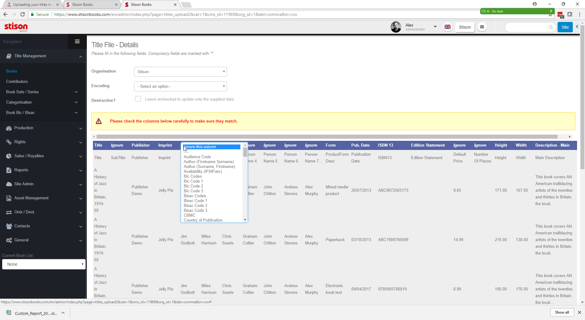The height and width of the screenshot is (320, 585).
Task: Open the Contributors link in sidebar
Action: pos(17,82)
